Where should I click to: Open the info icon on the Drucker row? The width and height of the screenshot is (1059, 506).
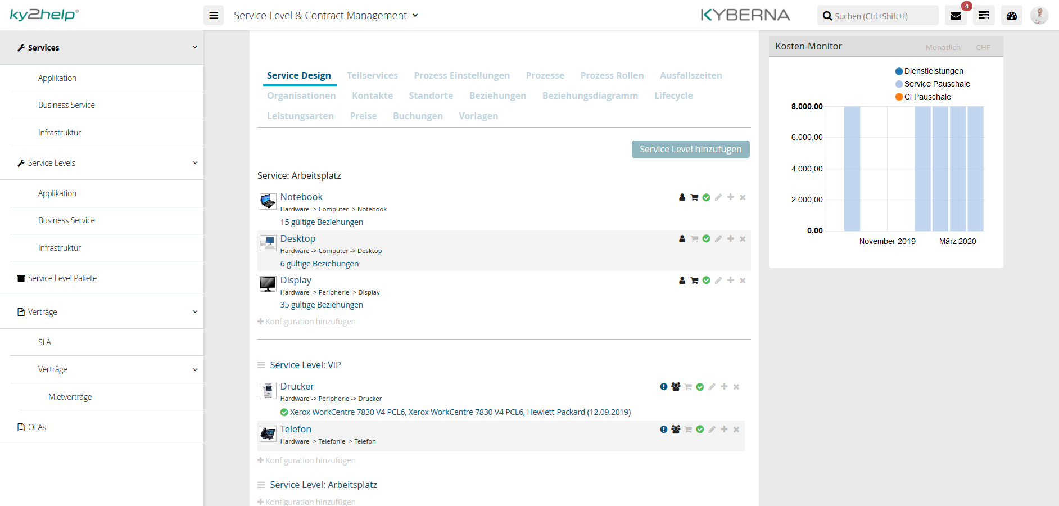pos(663,387)
